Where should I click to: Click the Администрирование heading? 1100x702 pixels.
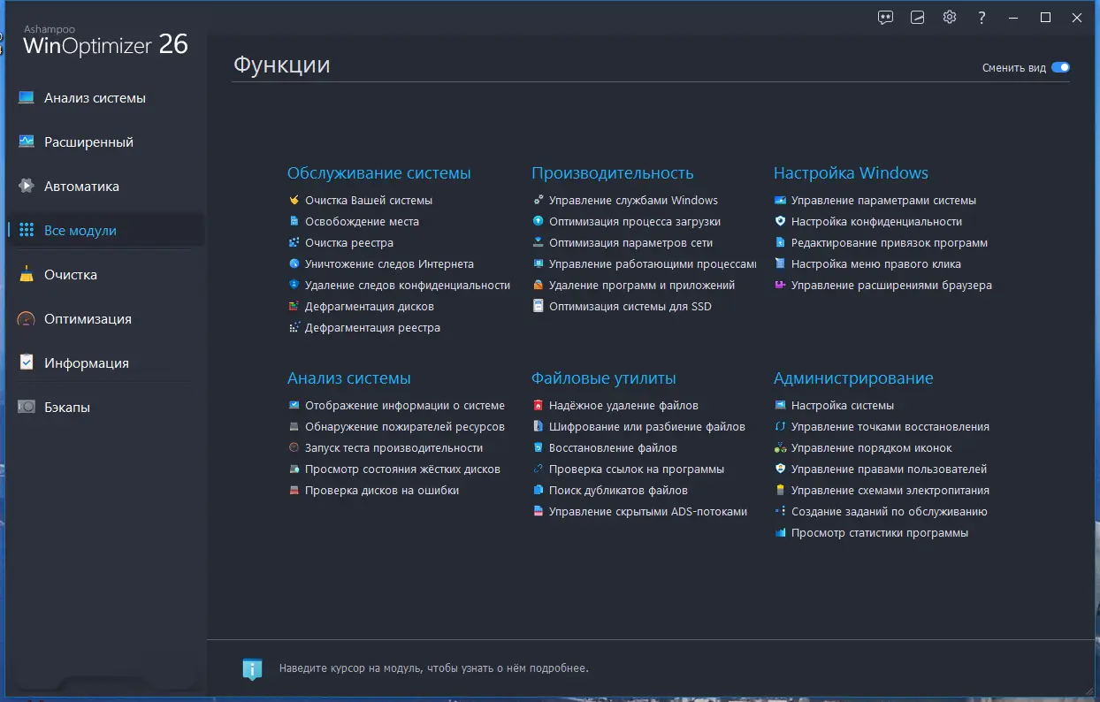(853, 378)
